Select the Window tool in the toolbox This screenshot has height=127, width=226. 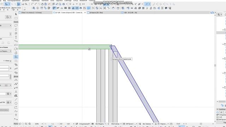(x=16, y=33)
